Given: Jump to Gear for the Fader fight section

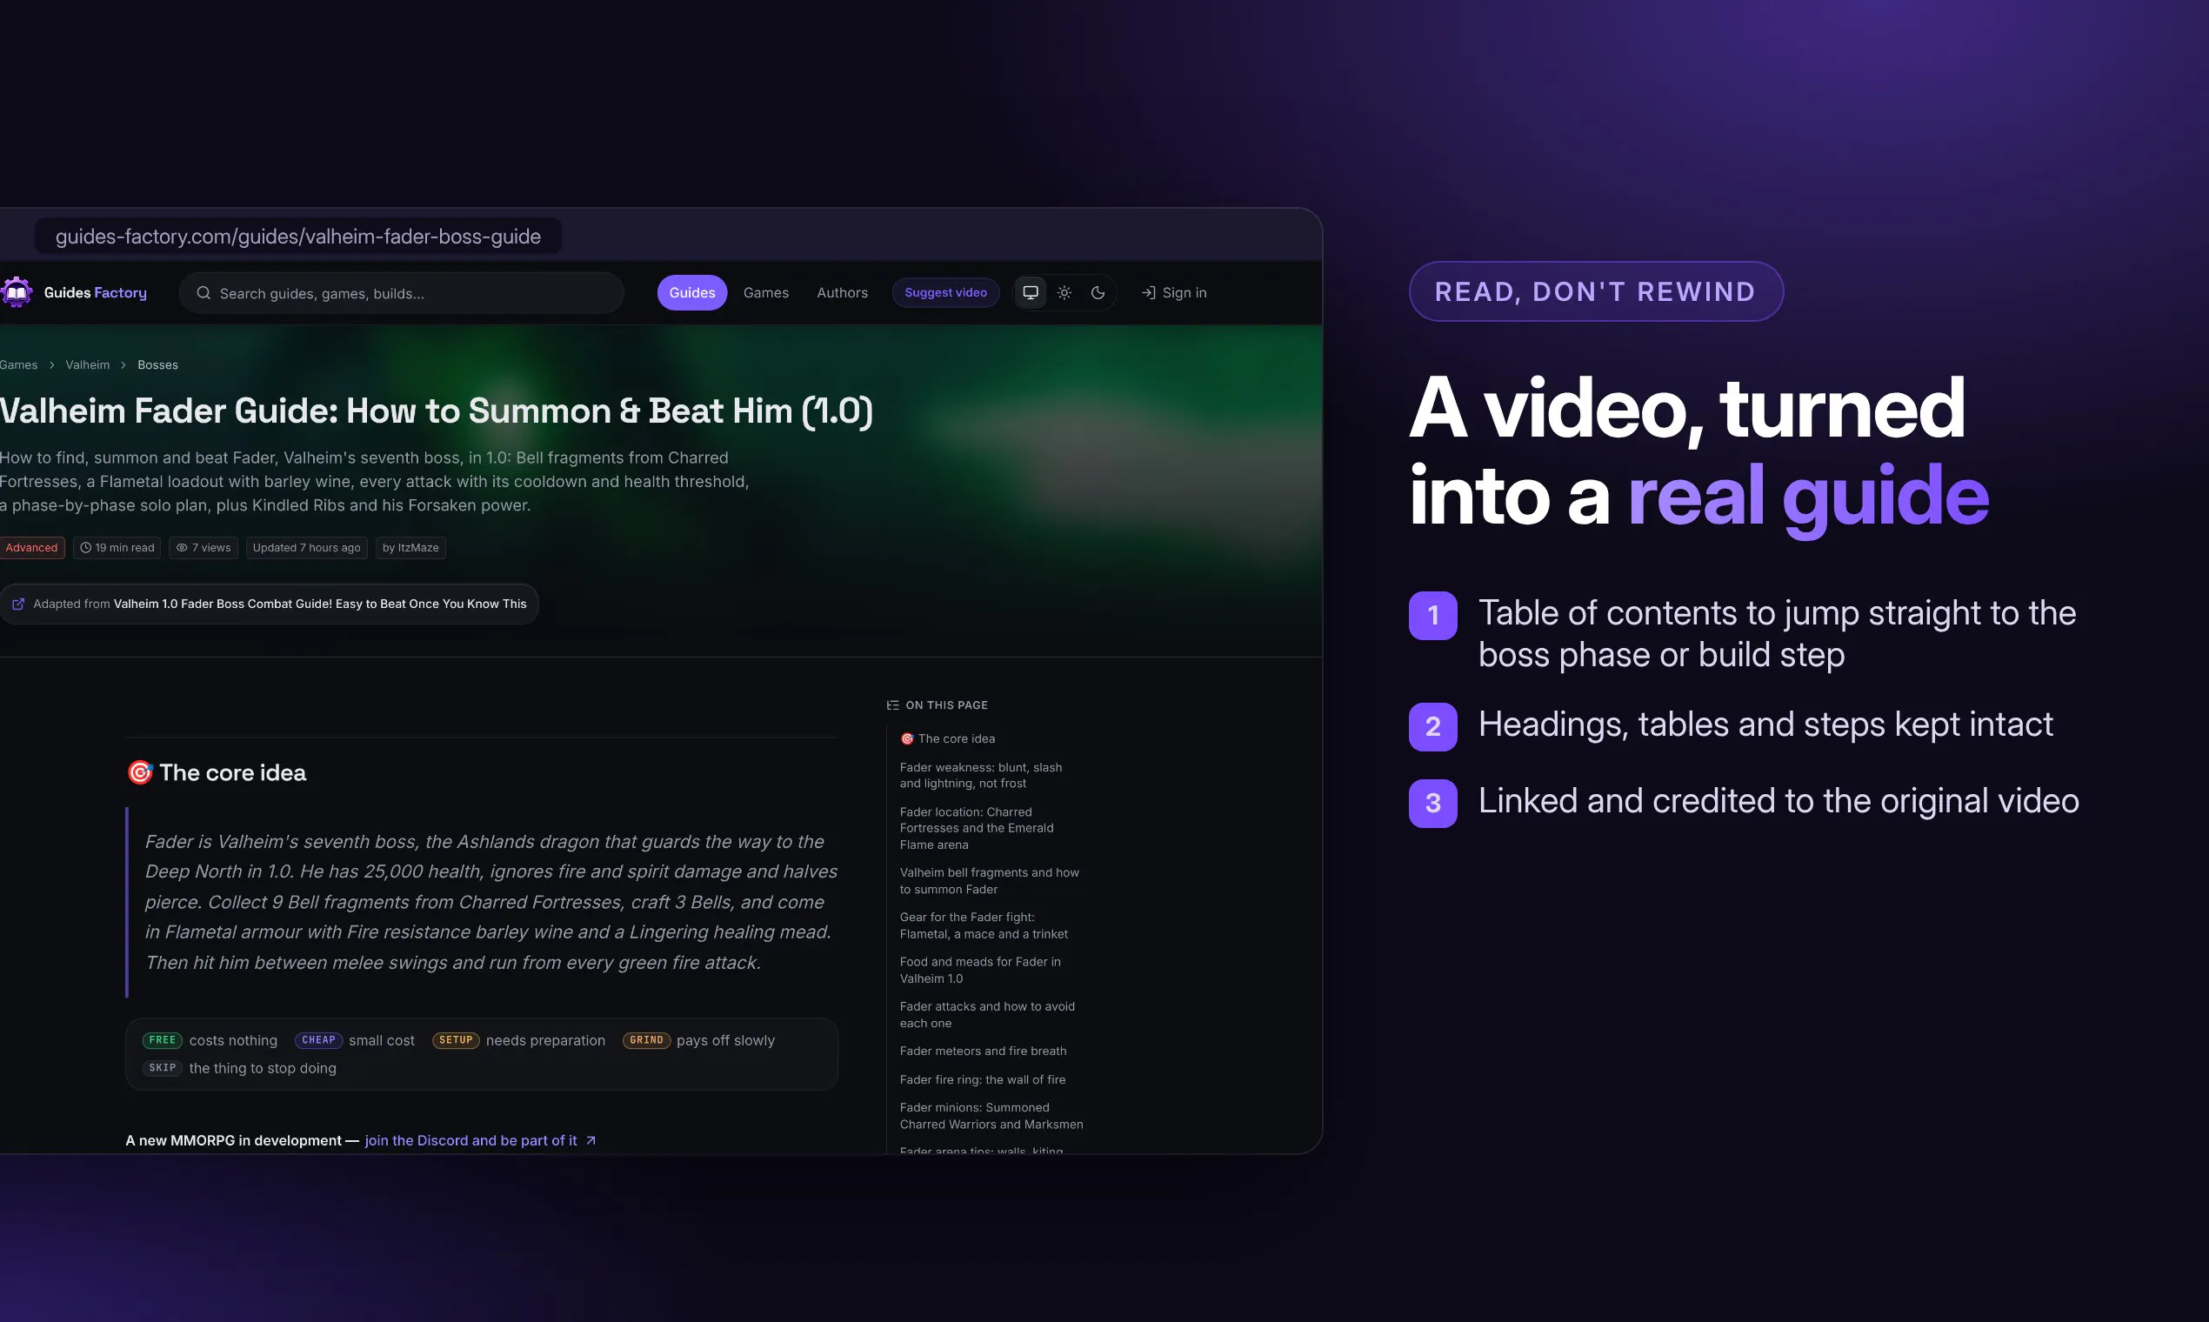Looking at the screenshot, I should click(984, 925).
